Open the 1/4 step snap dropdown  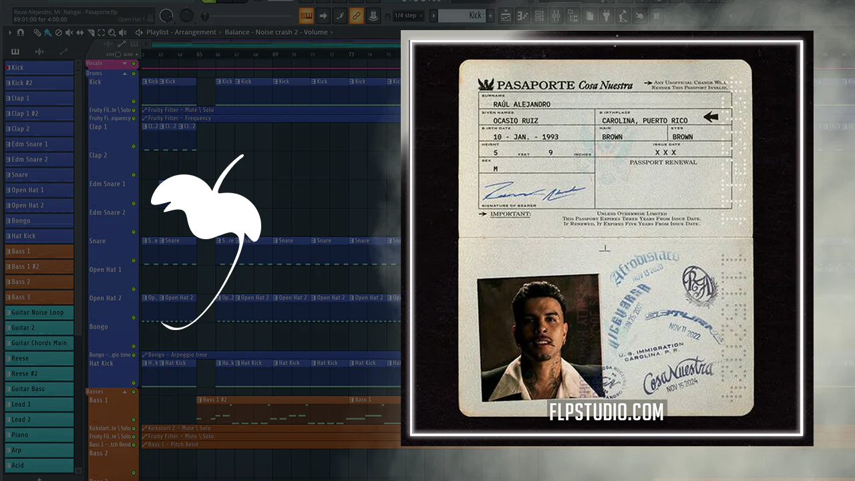tap(407, 15)
